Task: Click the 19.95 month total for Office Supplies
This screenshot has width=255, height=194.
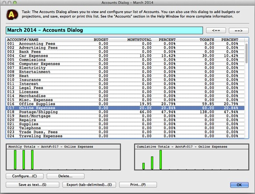Action: (145, 104)
